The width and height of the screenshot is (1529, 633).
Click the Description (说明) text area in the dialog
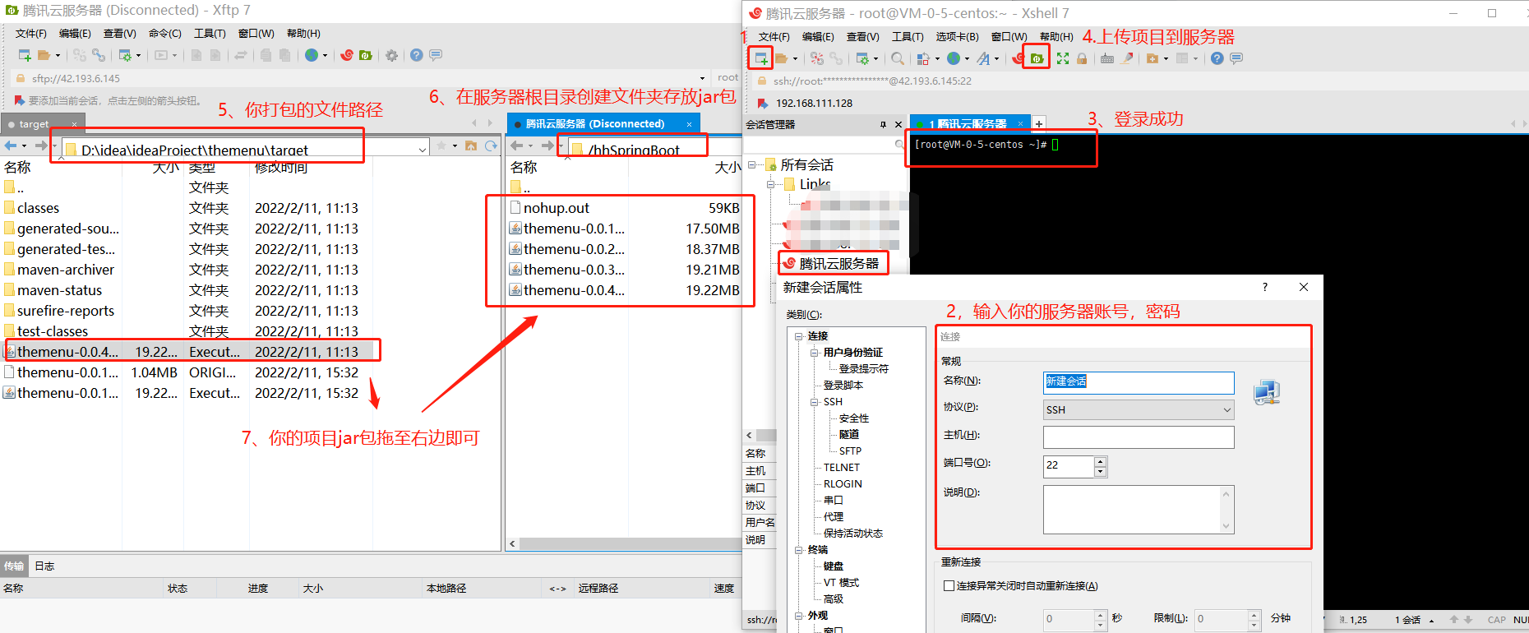[x=1139, y=510]
